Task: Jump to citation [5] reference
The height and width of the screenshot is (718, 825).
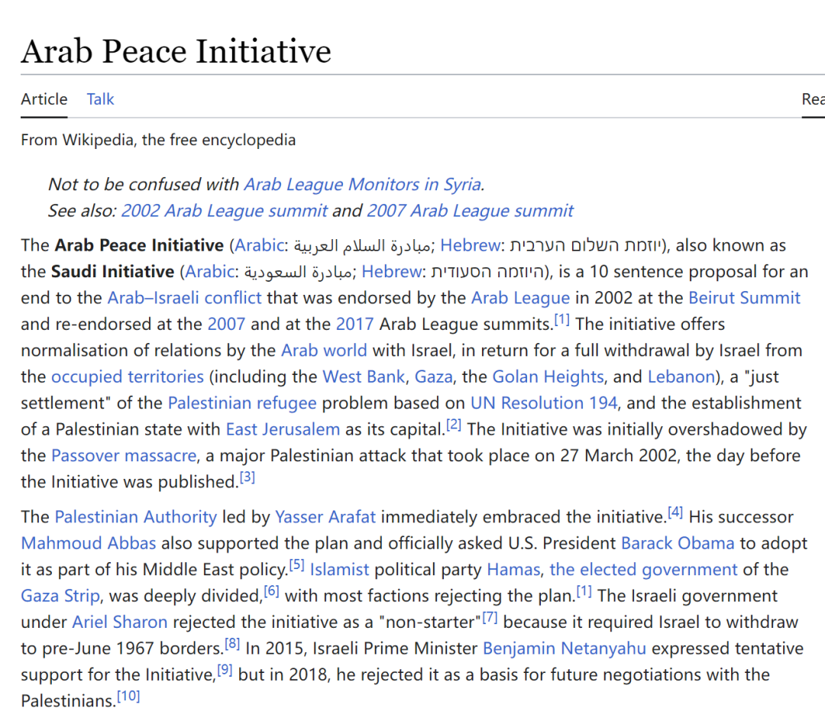Action: [x=296, y=565]
